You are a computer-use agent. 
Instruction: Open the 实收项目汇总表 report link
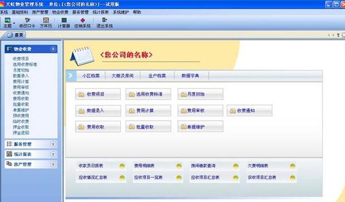pos(262,177)
